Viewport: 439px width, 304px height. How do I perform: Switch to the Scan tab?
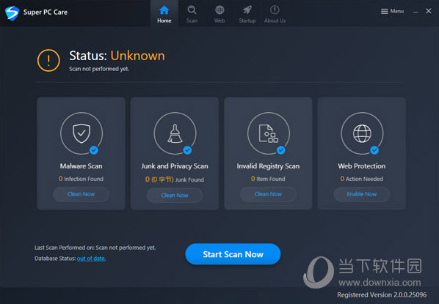point(192,14)
